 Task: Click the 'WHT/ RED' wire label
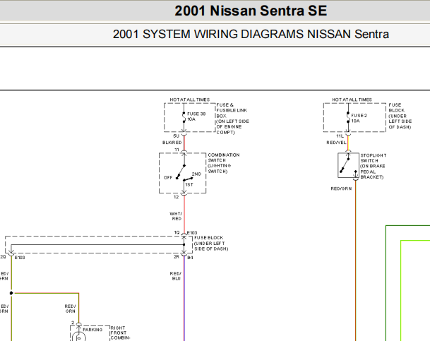pos(176,216)
